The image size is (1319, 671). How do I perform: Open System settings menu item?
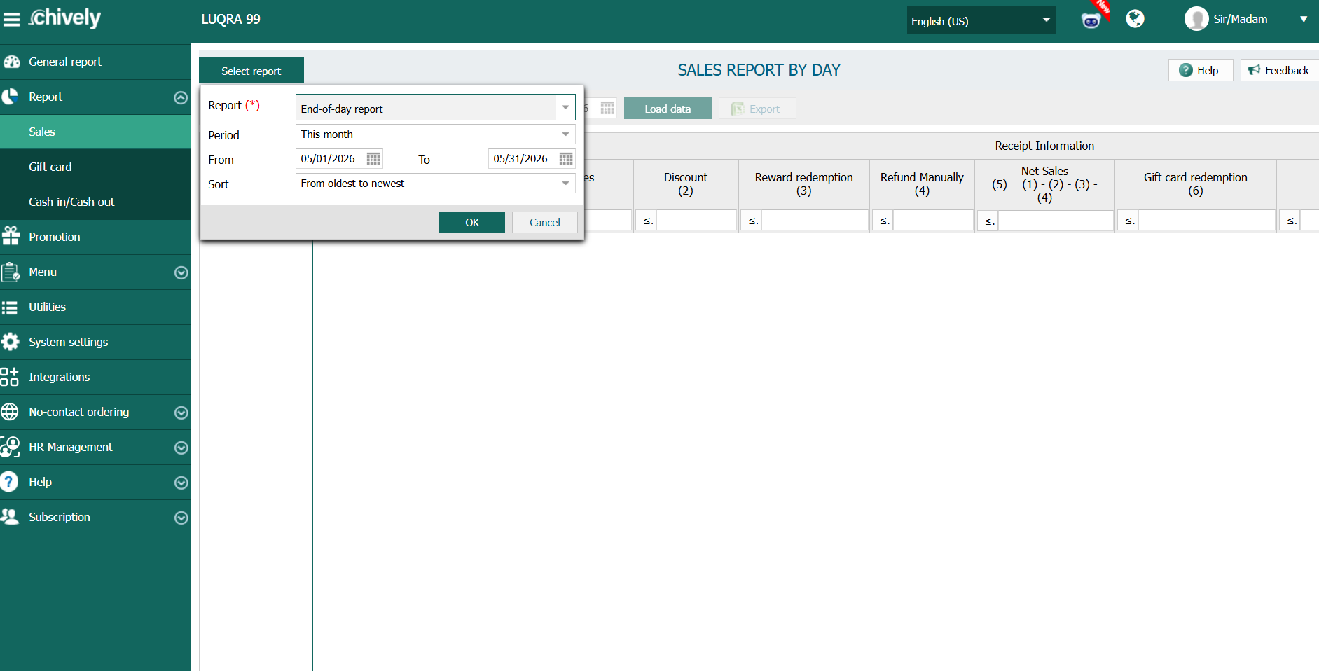95,342
